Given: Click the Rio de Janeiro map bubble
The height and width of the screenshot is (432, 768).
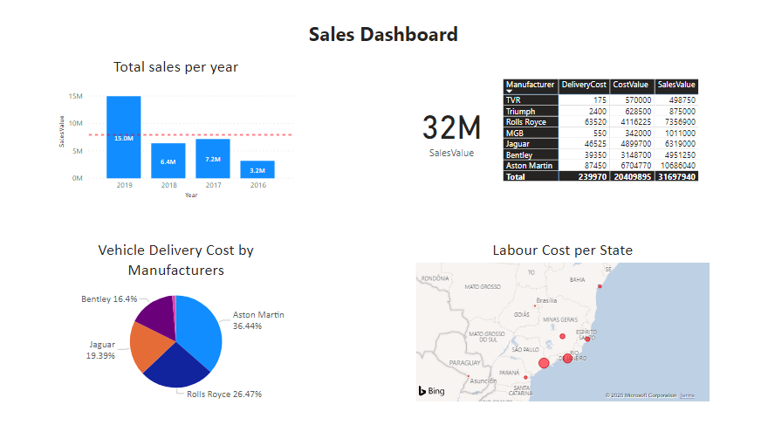Looking at the screenshot, I should (567, 358).
